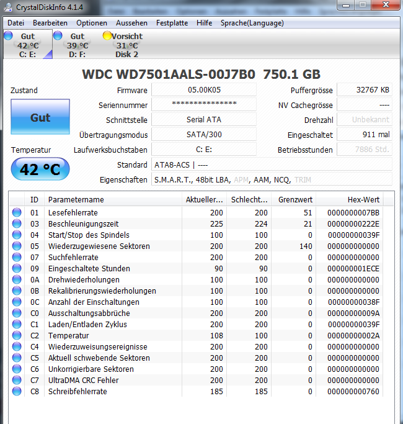403x424 pixels.
Task: Click the Parametername column header
Action: pyautogui.click(x=113, y=199)
